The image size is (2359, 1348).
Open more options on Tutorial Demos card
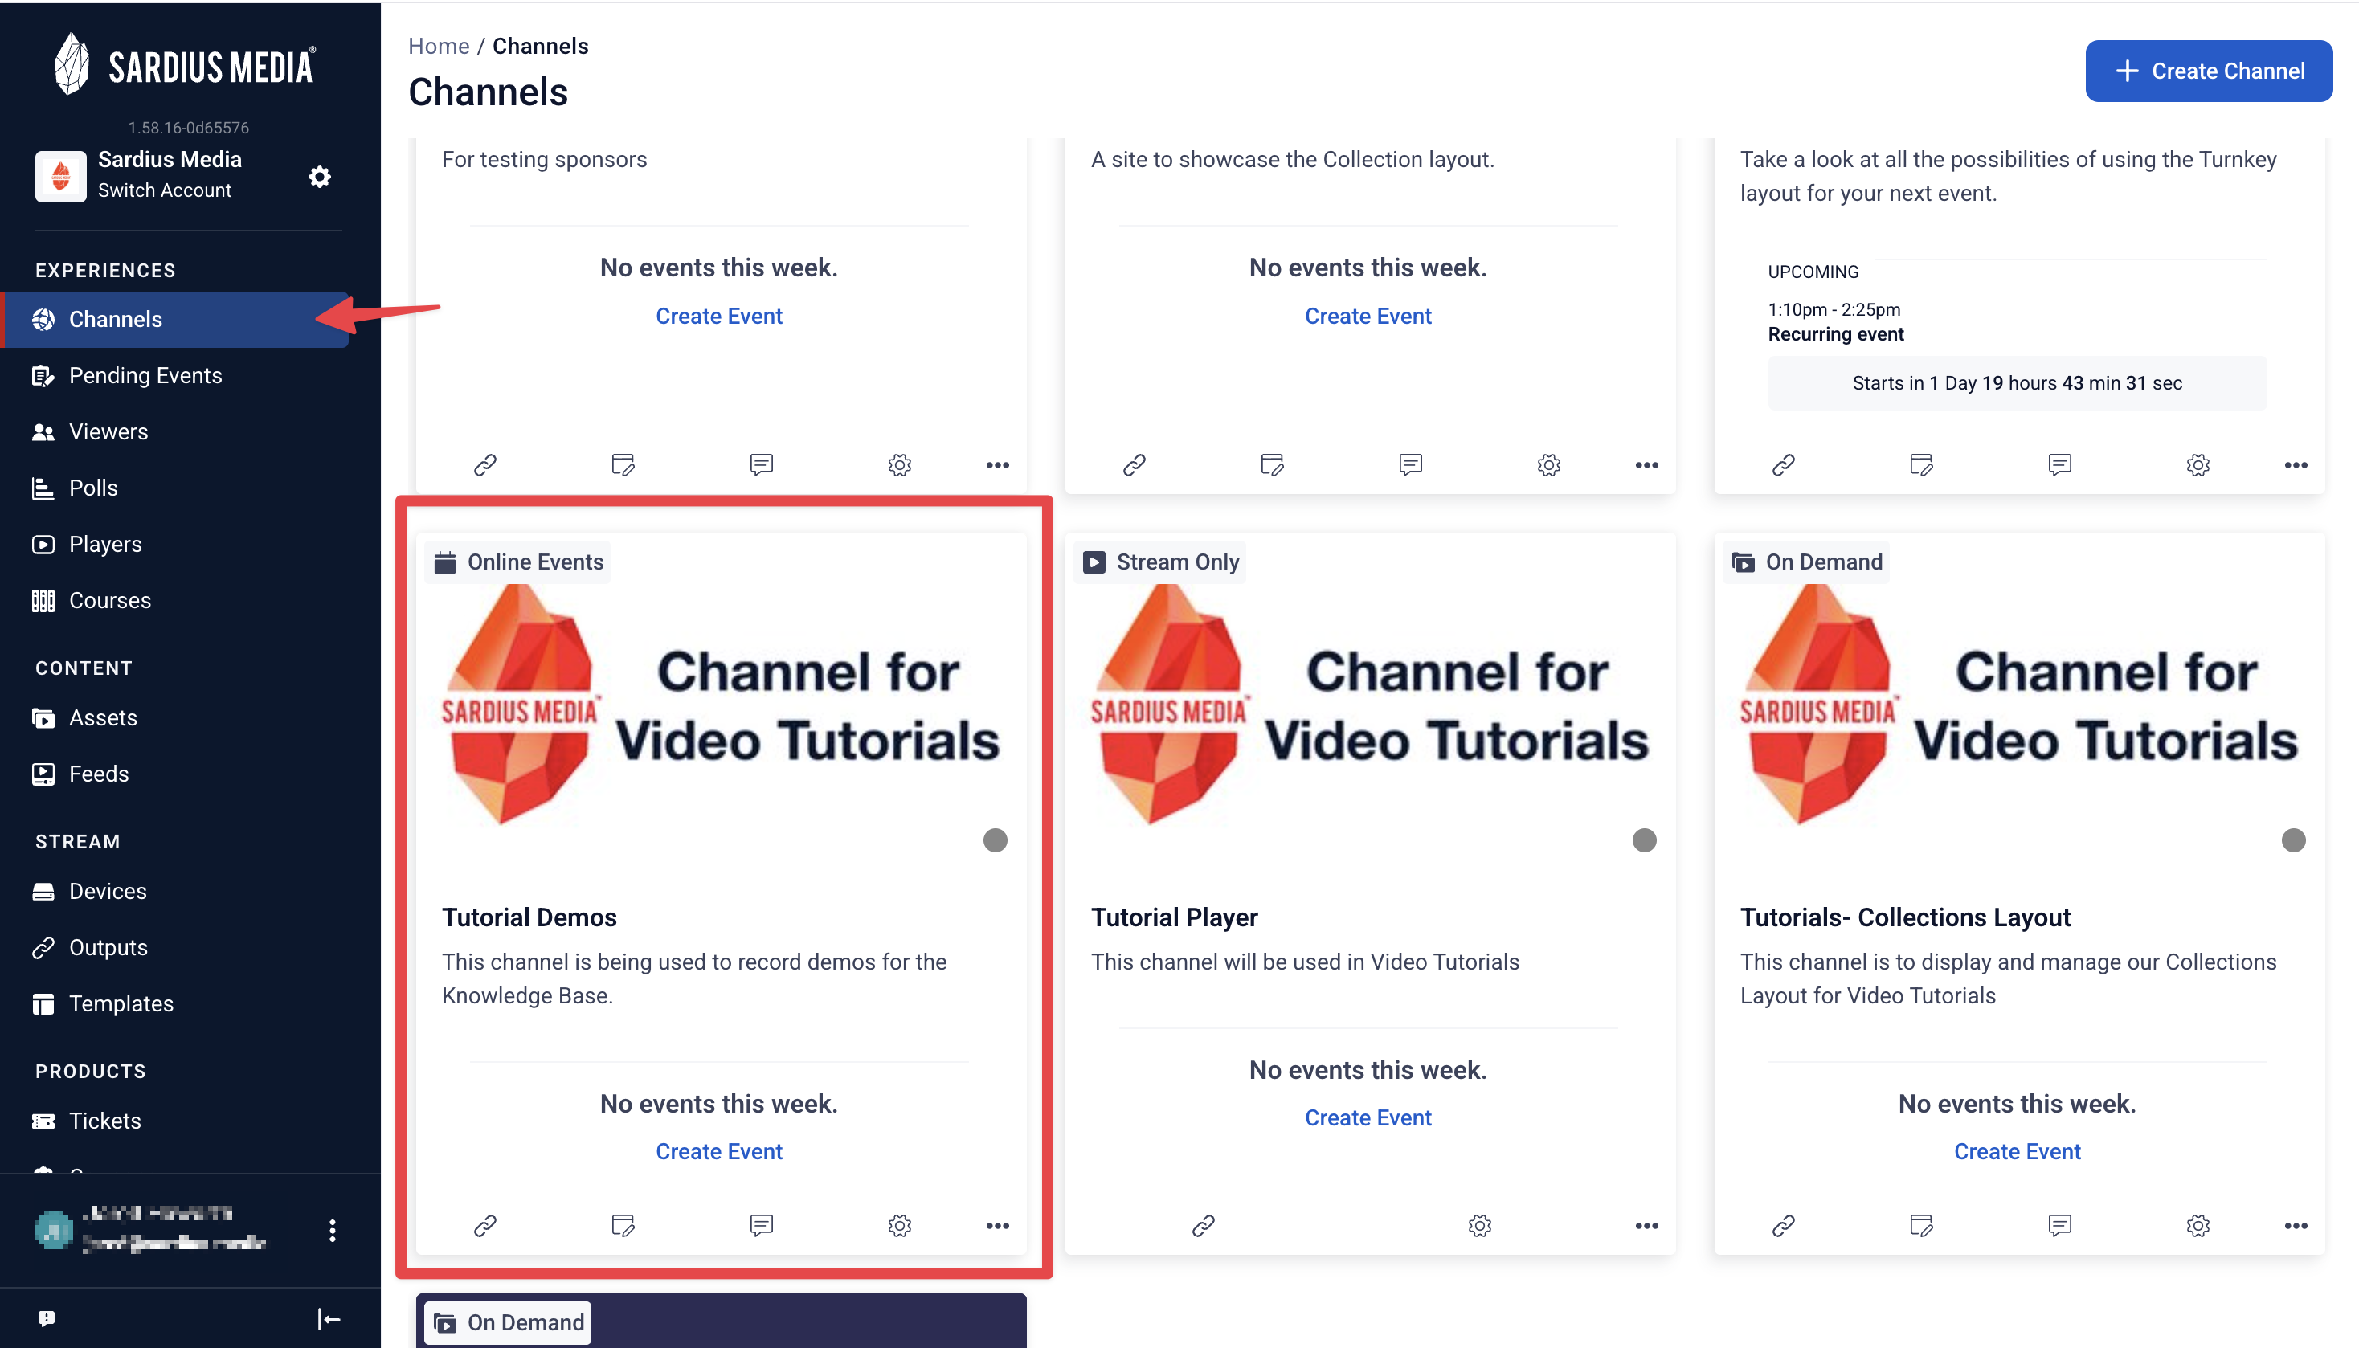[x=997, y=1226]
